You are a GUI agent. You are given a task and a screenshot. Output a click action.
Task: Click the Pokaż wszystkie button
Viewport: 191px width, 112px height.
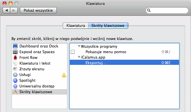[38, 10]
